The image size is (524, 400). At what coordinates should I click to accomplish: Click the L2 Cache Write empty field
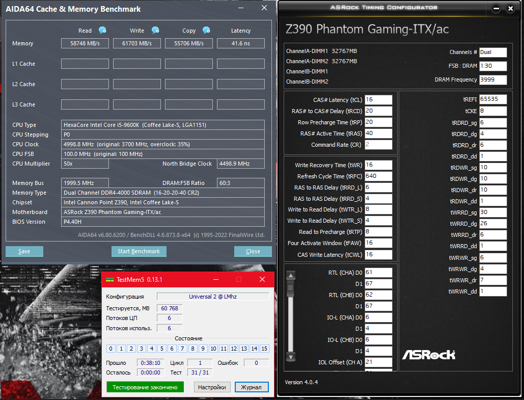coord(136,84)
